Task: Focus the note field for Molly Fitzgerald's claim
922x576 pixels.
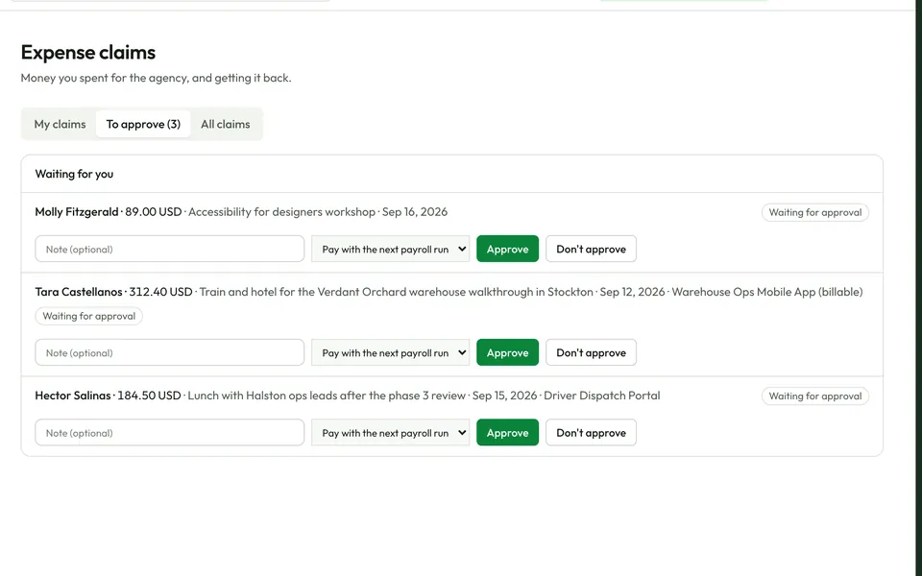Action: (x=169, y=249)
